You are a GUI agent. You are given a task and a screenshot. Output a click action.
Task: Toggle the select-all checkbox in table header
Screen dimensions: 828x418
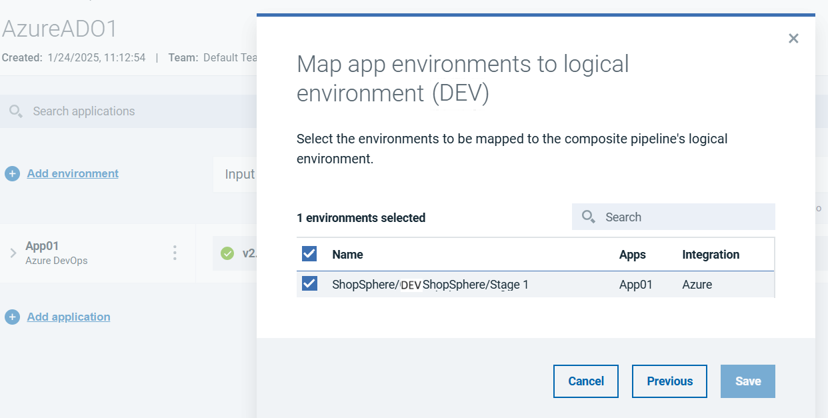coord(309,254)
